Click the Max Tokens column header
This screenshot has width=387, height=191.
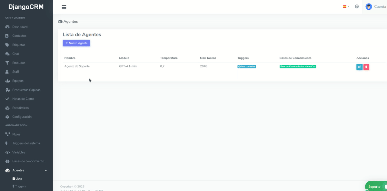click(x=208, y=58)
